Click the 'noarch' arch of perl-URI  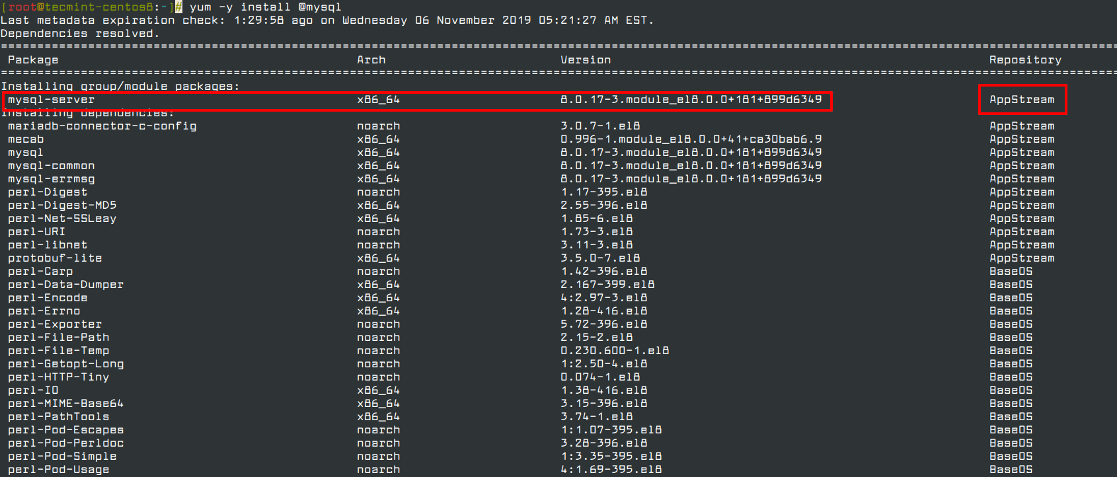coord(379,232)
